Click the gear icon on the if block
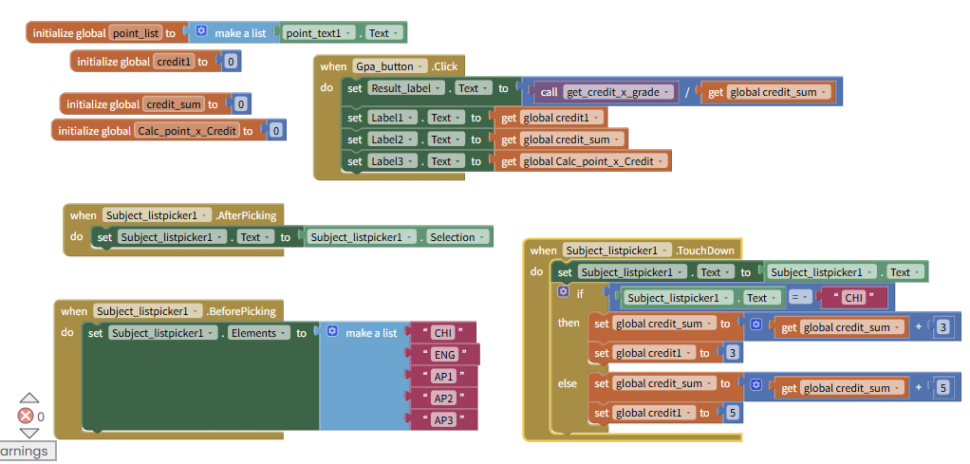The width and height of the screenshot is (970, 464). (563, 293)
